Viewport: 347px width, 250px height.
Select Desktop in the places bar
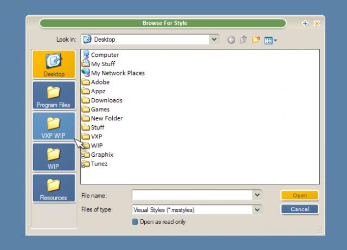pos(54,65)
